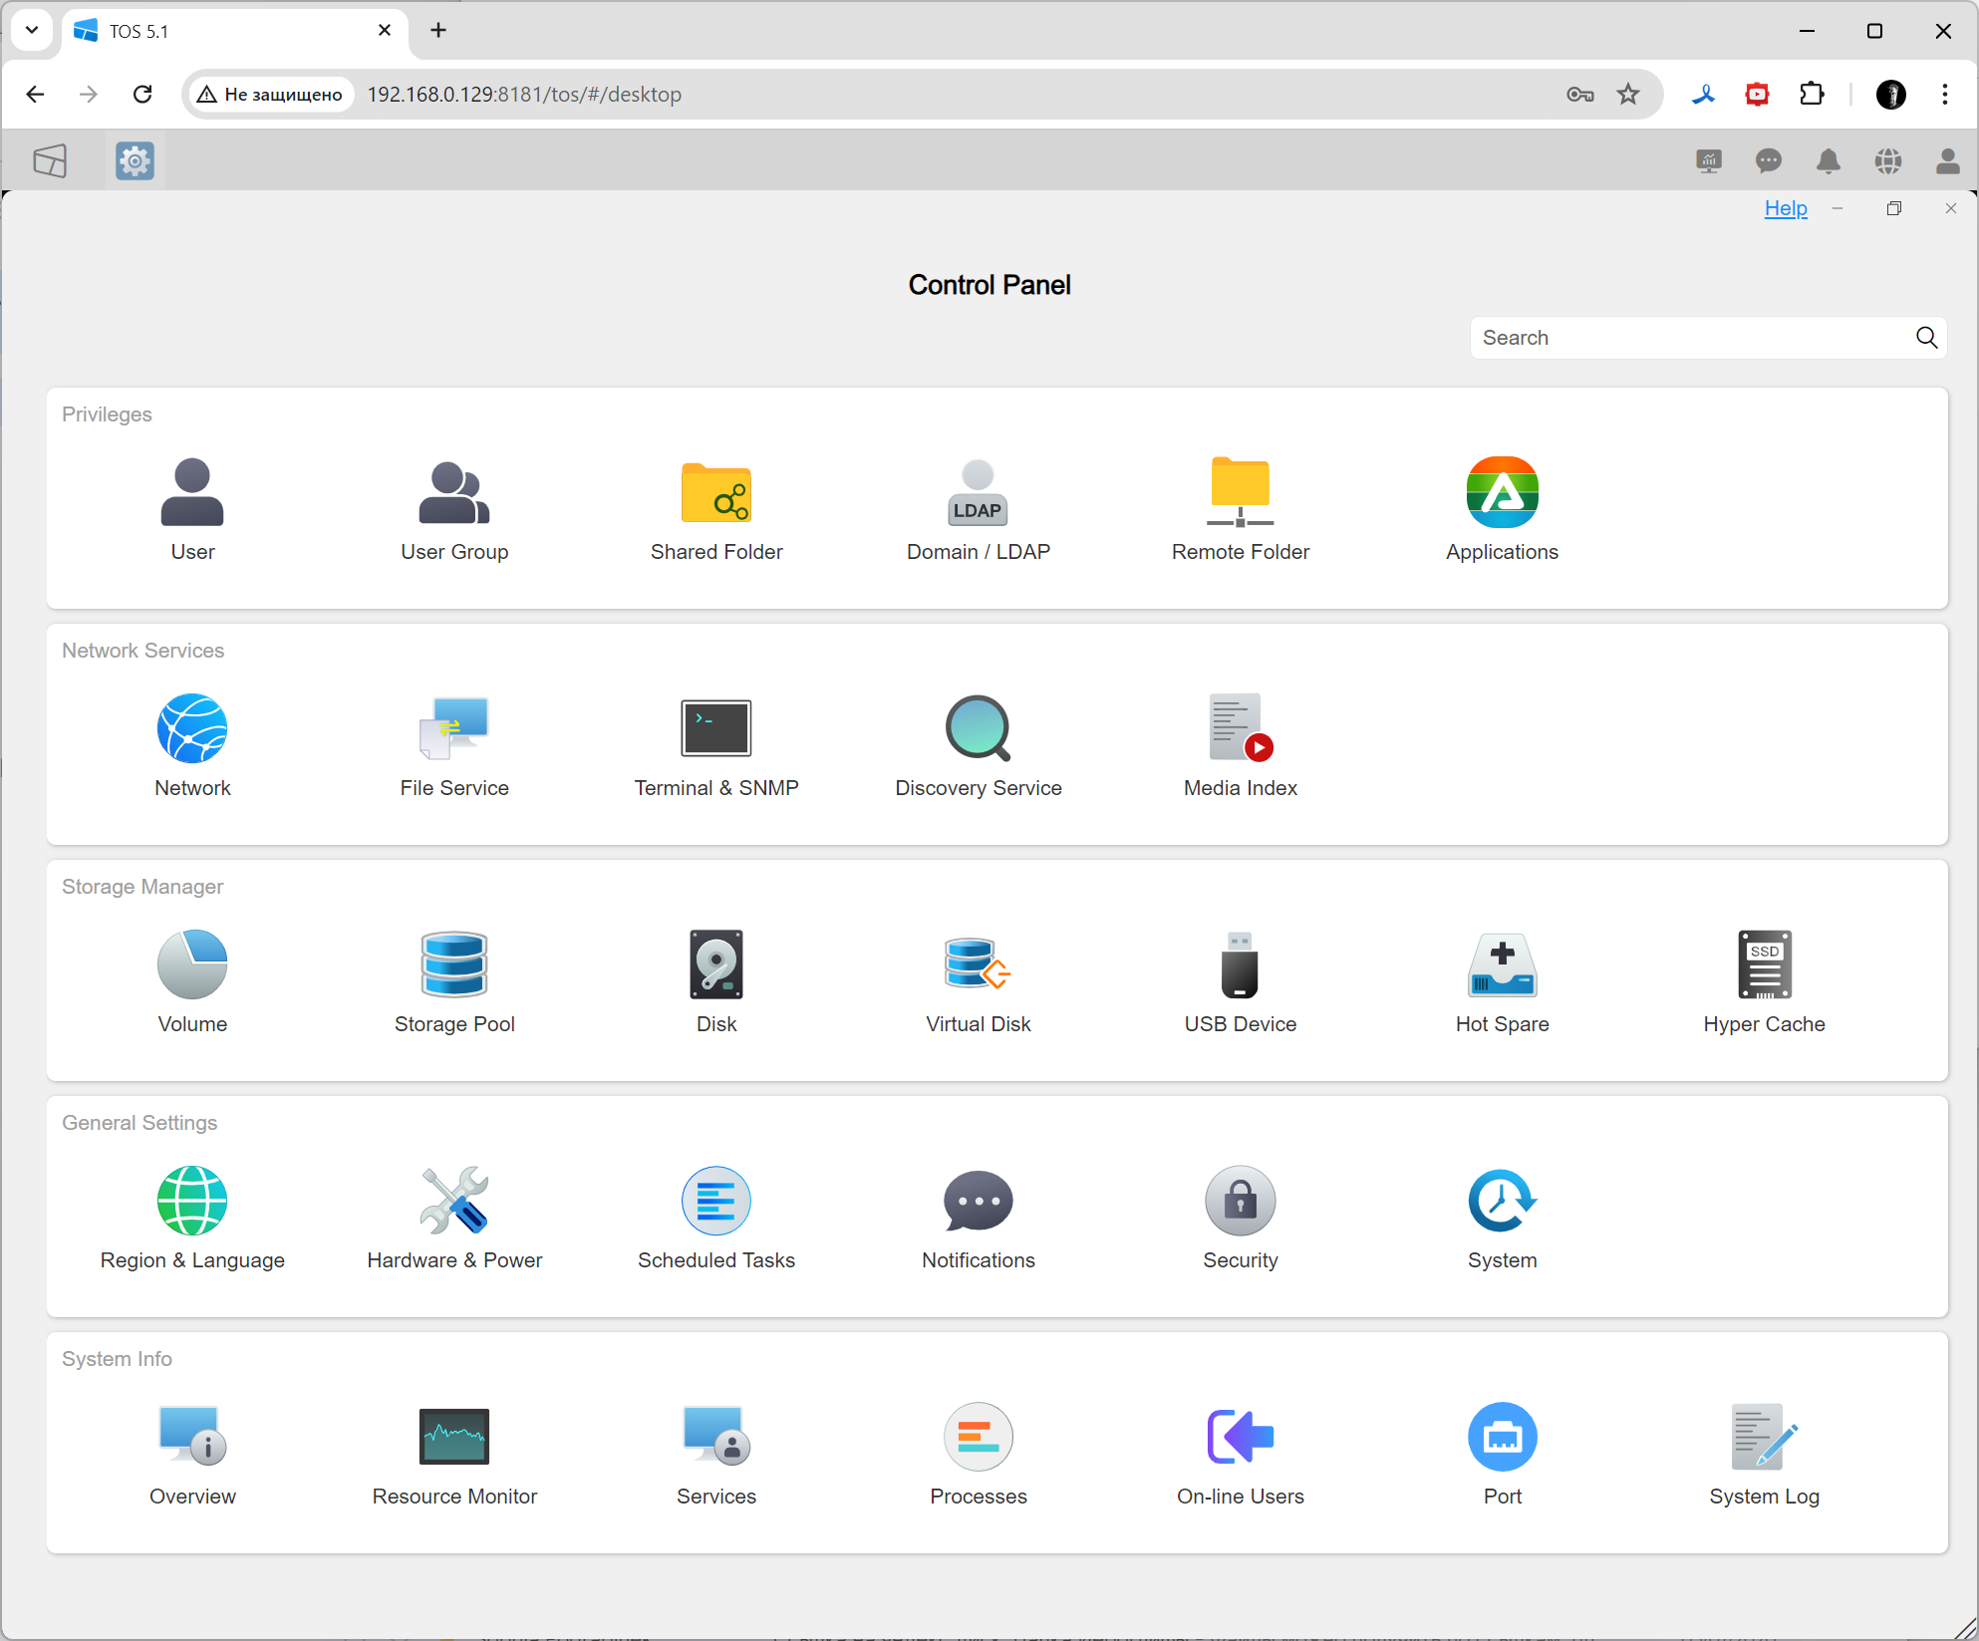Open the Media Index panel

click(1240, 744)
